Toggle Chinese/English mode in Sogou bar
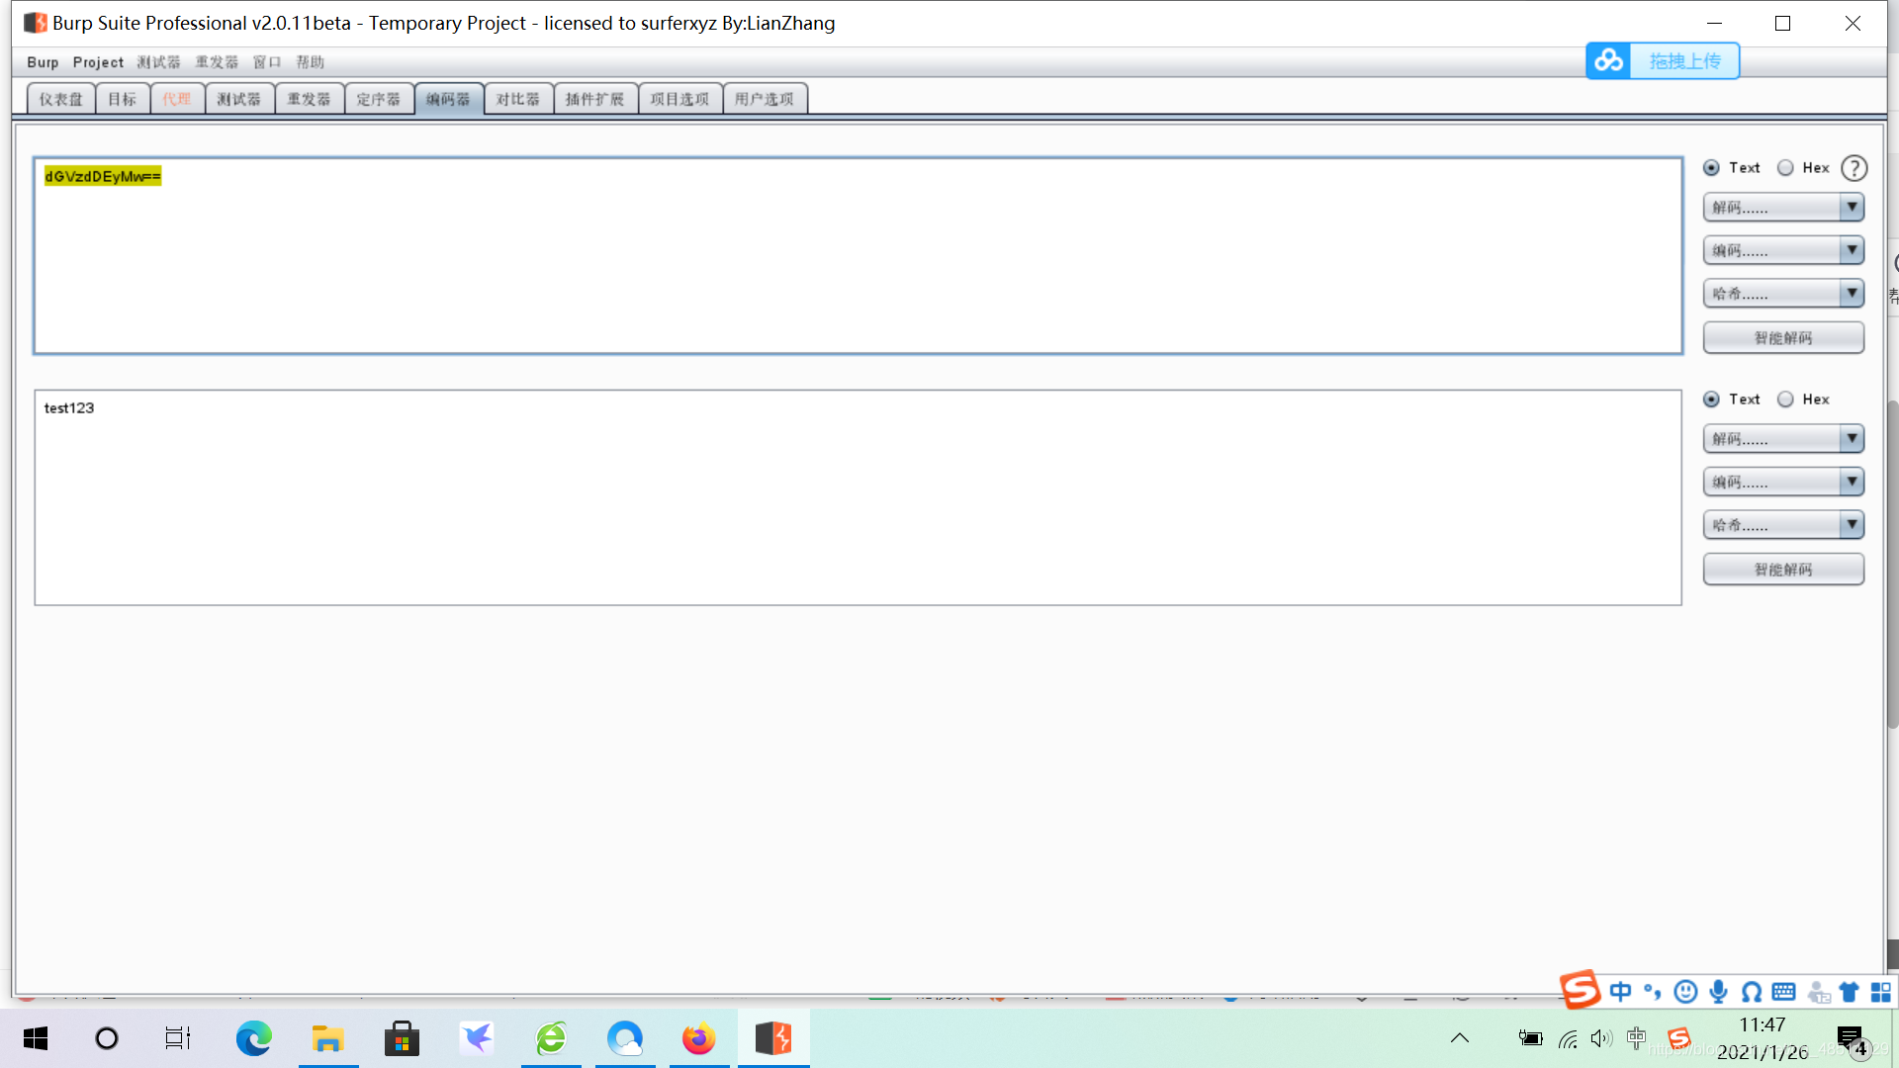The height and width of the screenshot is (1068, 1899). coord(1620,992)
